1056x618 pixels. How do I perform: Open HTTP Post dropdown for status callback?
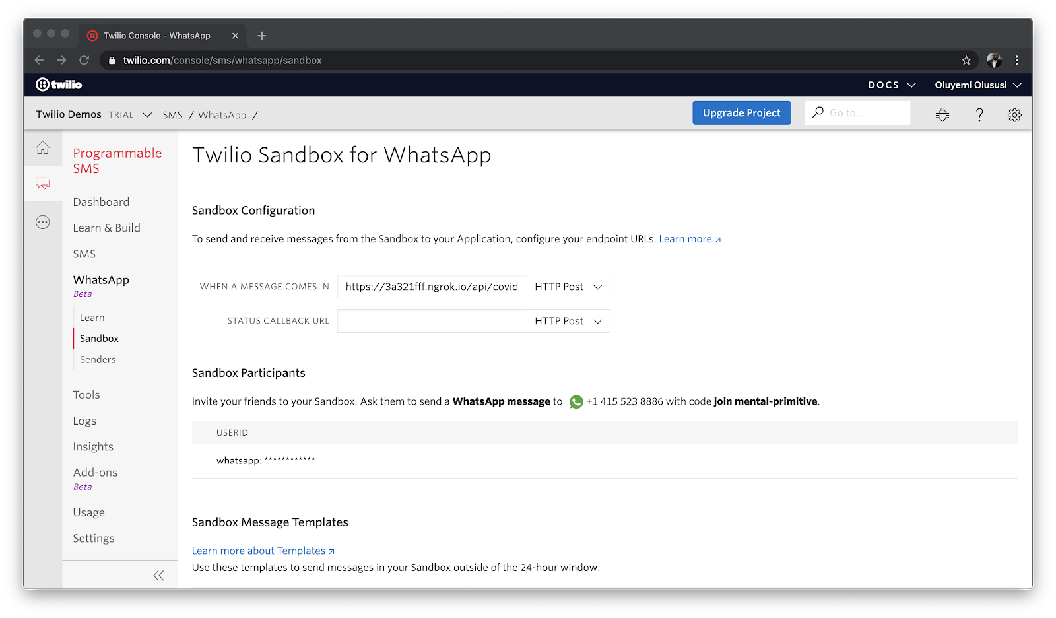pos(568,321)
